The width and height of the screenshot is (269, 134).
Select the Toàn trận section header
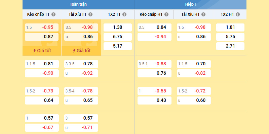78,4
